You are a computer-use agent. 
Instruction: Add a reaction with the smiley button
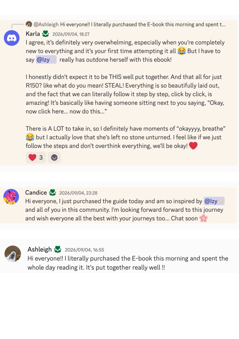coord(54,158)
